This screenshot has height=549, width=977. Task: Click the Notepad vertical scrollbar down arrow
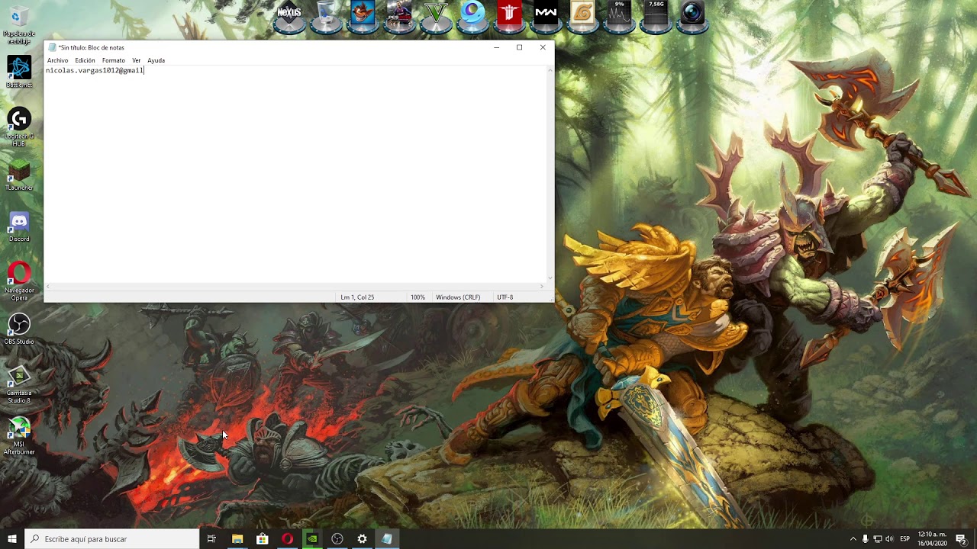point(550,279)
